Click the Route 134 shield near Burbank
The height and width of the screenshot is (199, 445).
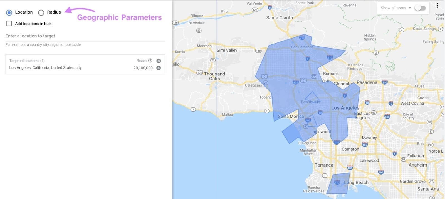click(x=325, y=81)
